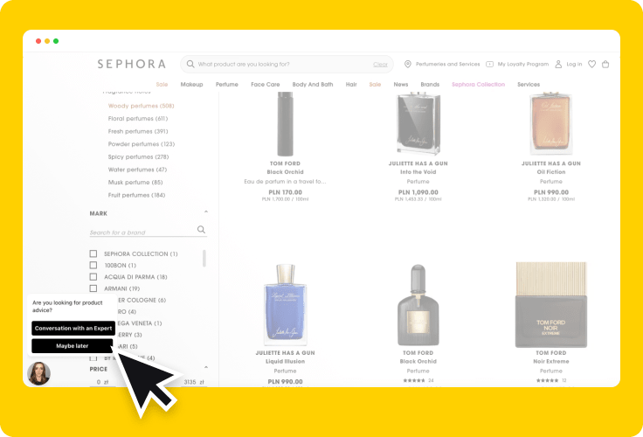Open the shopping bag icon

click(x=605, y=64)
